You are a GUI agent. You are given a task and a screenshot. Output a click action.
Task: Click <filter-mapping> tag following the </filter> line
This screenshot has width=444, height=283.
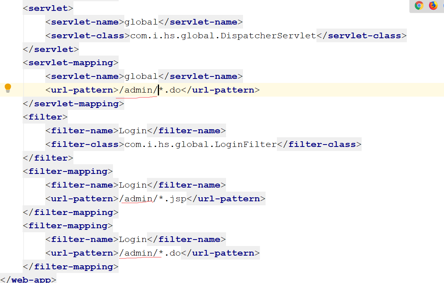(x=68, y=171)
